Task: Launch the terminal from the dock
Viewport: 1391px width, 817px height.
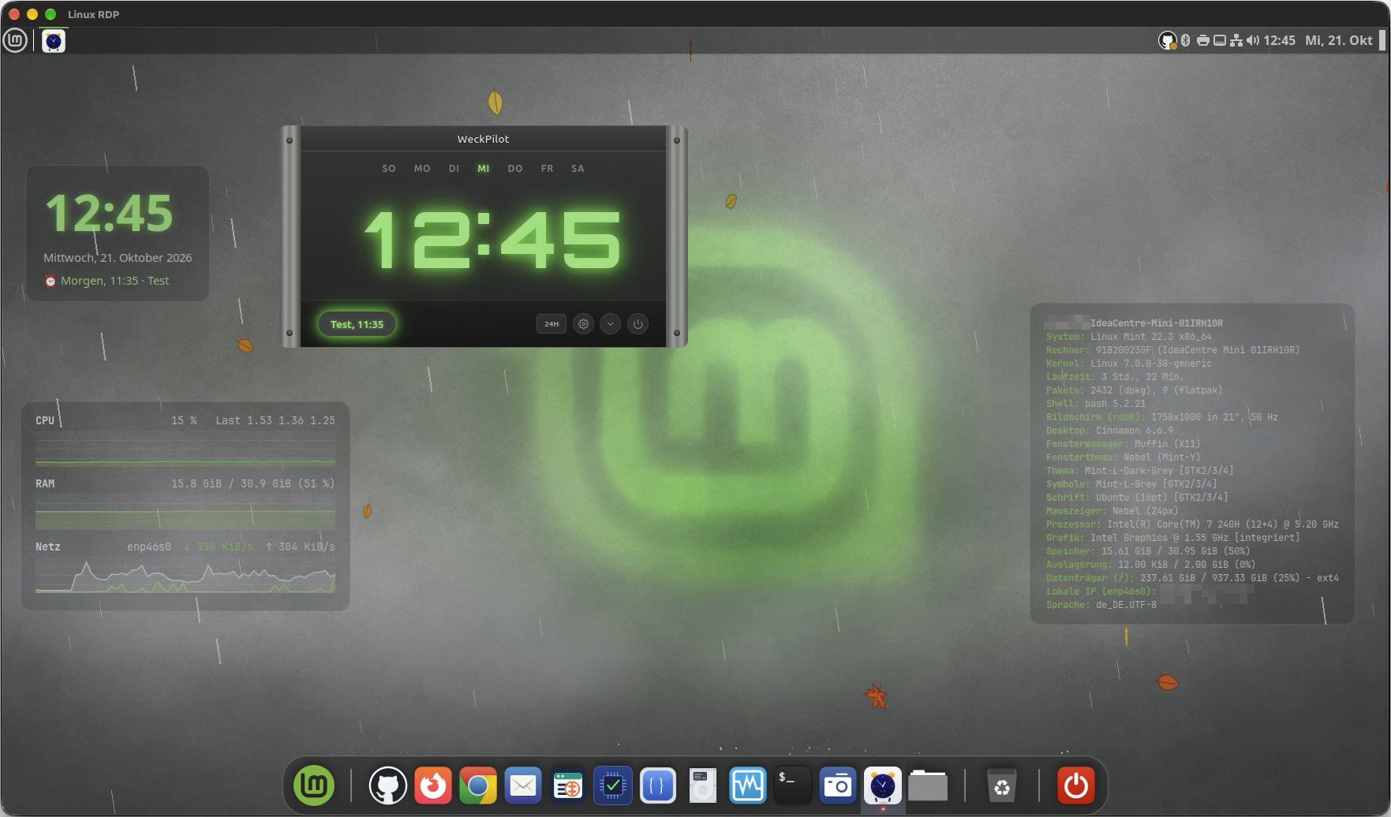Action: coord(792,786)
